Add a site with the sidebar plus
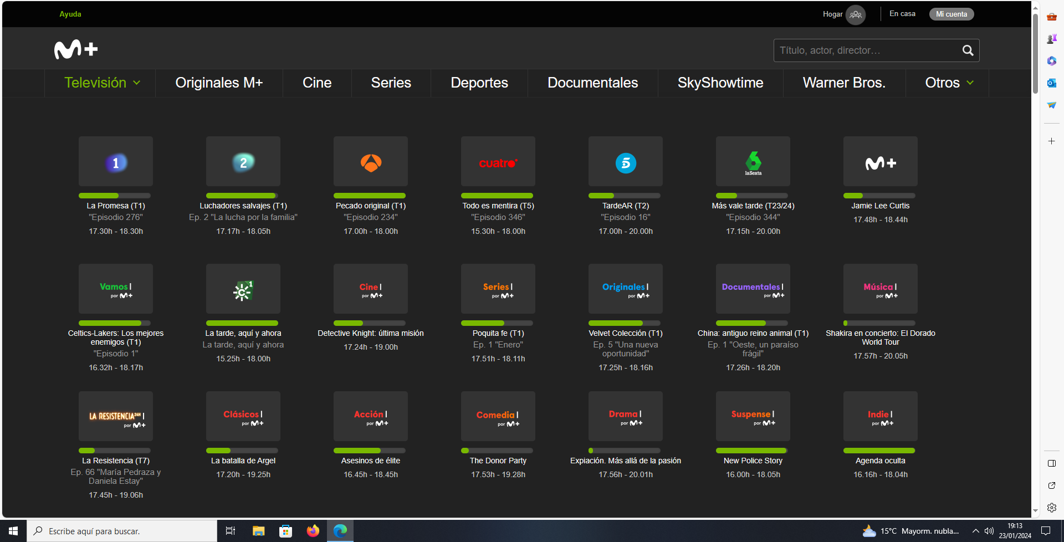The image size is (1064, 542). click(1052, 141)
